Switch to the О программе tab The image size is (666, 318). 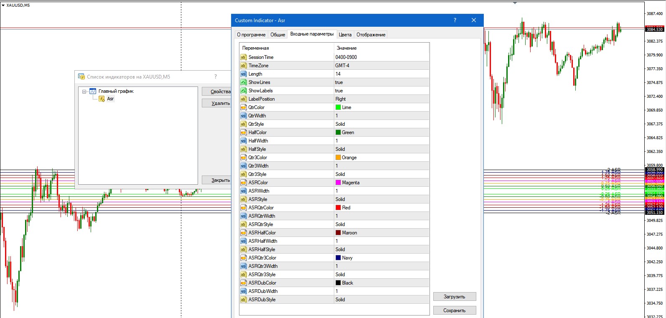click(251, 35)
